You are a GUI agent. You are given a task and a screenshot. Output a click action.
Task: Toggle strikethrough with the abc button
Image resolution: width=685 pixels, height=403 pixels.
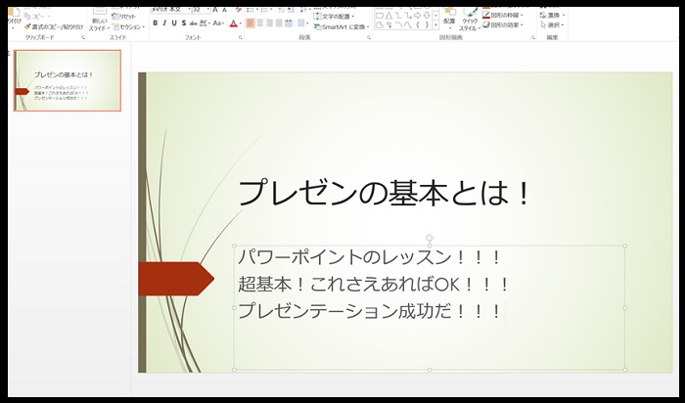point(194,23)
